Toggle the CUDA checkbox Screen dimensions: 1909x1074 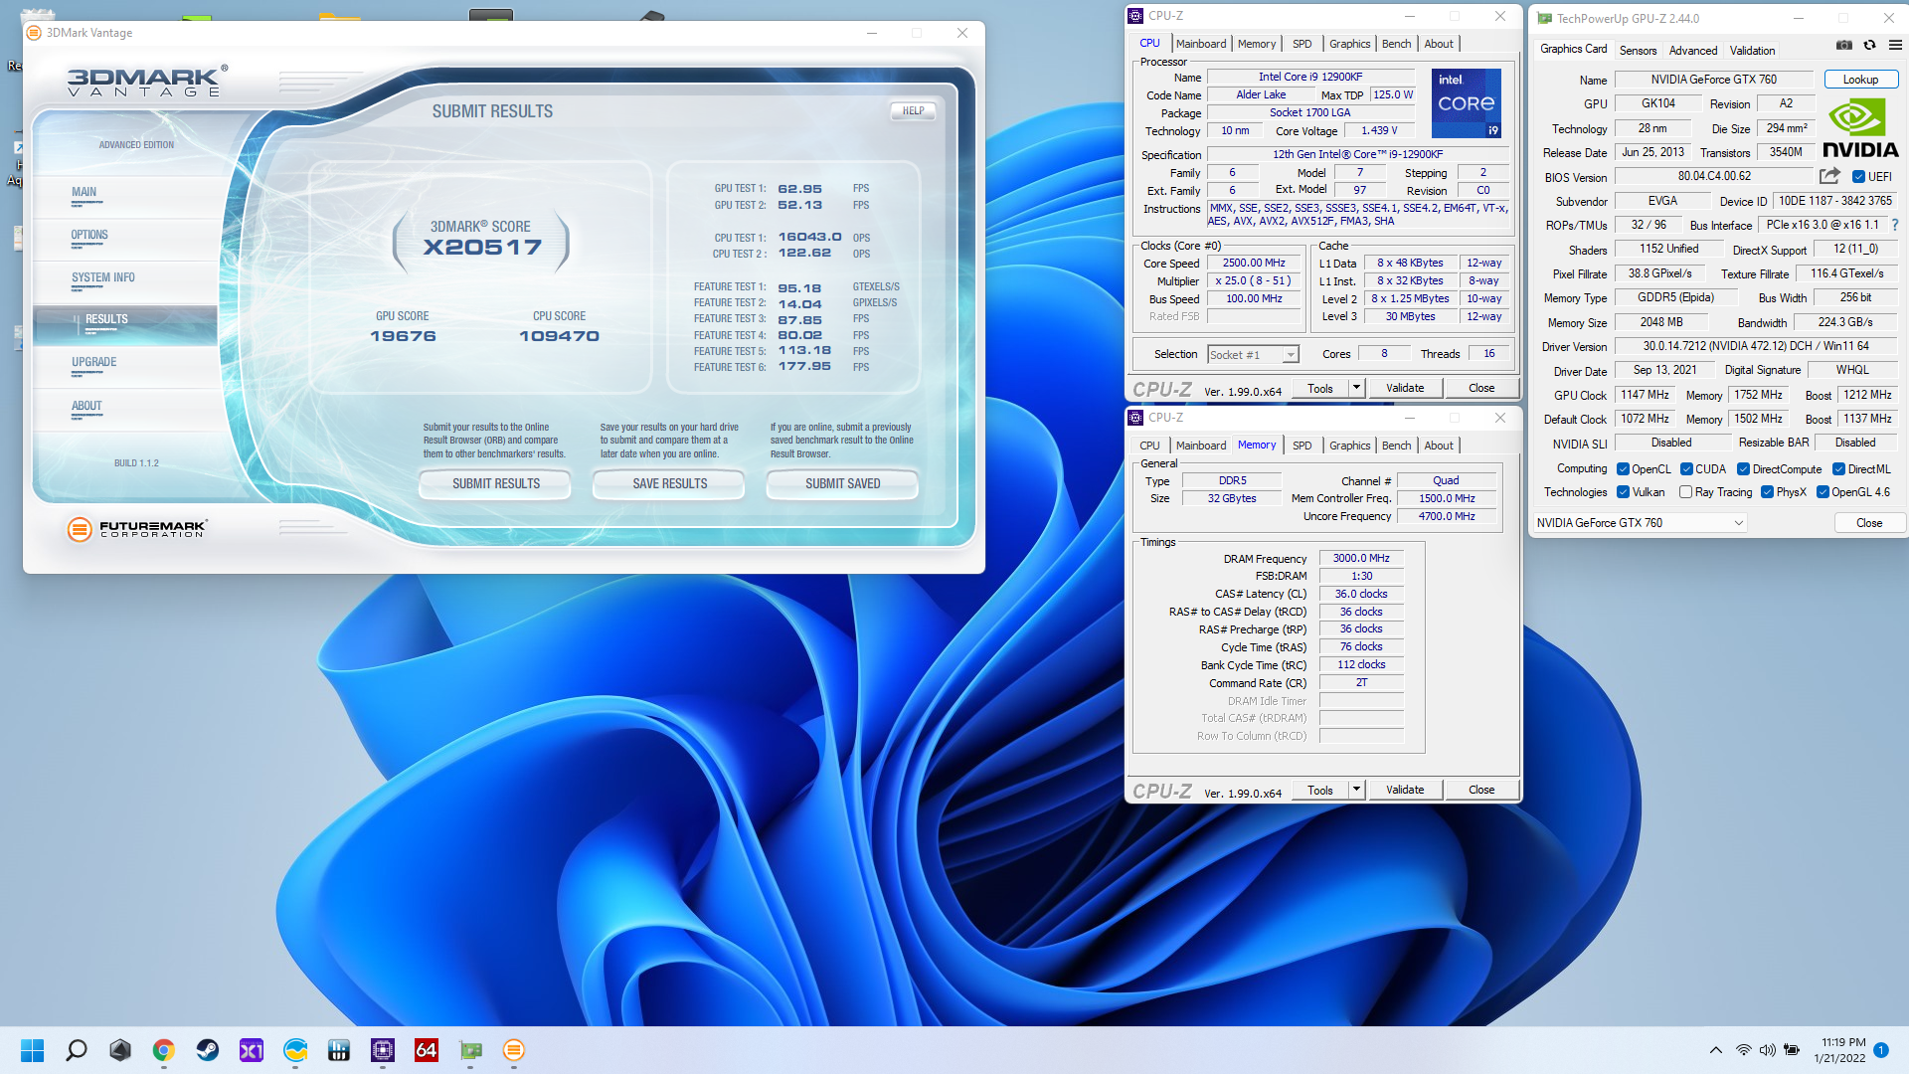click(x=1686, y=469)
